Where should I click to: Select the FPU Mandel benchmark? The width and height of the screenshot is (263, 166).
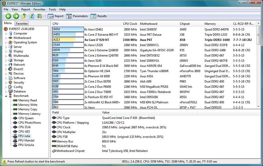pos(26,140)
